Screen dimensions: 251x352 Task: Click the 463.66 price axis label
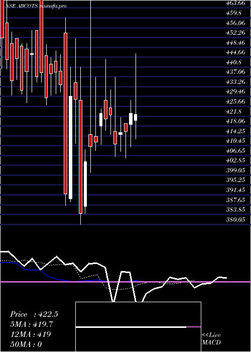pyautogui.click(x=235, y=3)
